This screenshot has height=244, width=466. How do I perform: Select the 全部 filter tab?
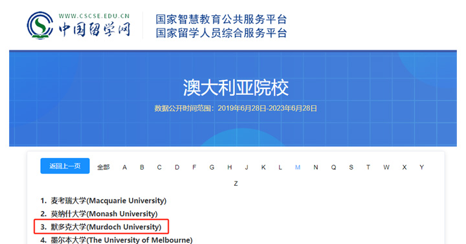coord(103,167)
